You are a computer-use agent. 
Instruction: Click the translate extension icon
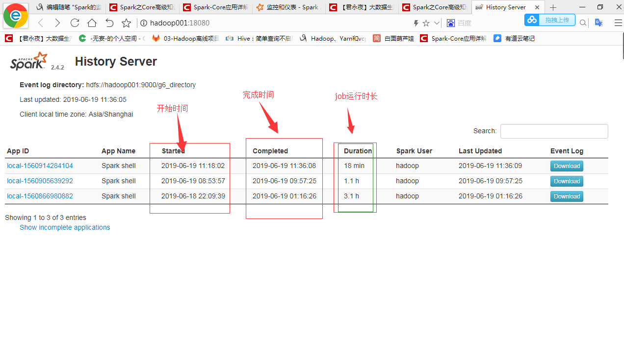click(598, 23)
